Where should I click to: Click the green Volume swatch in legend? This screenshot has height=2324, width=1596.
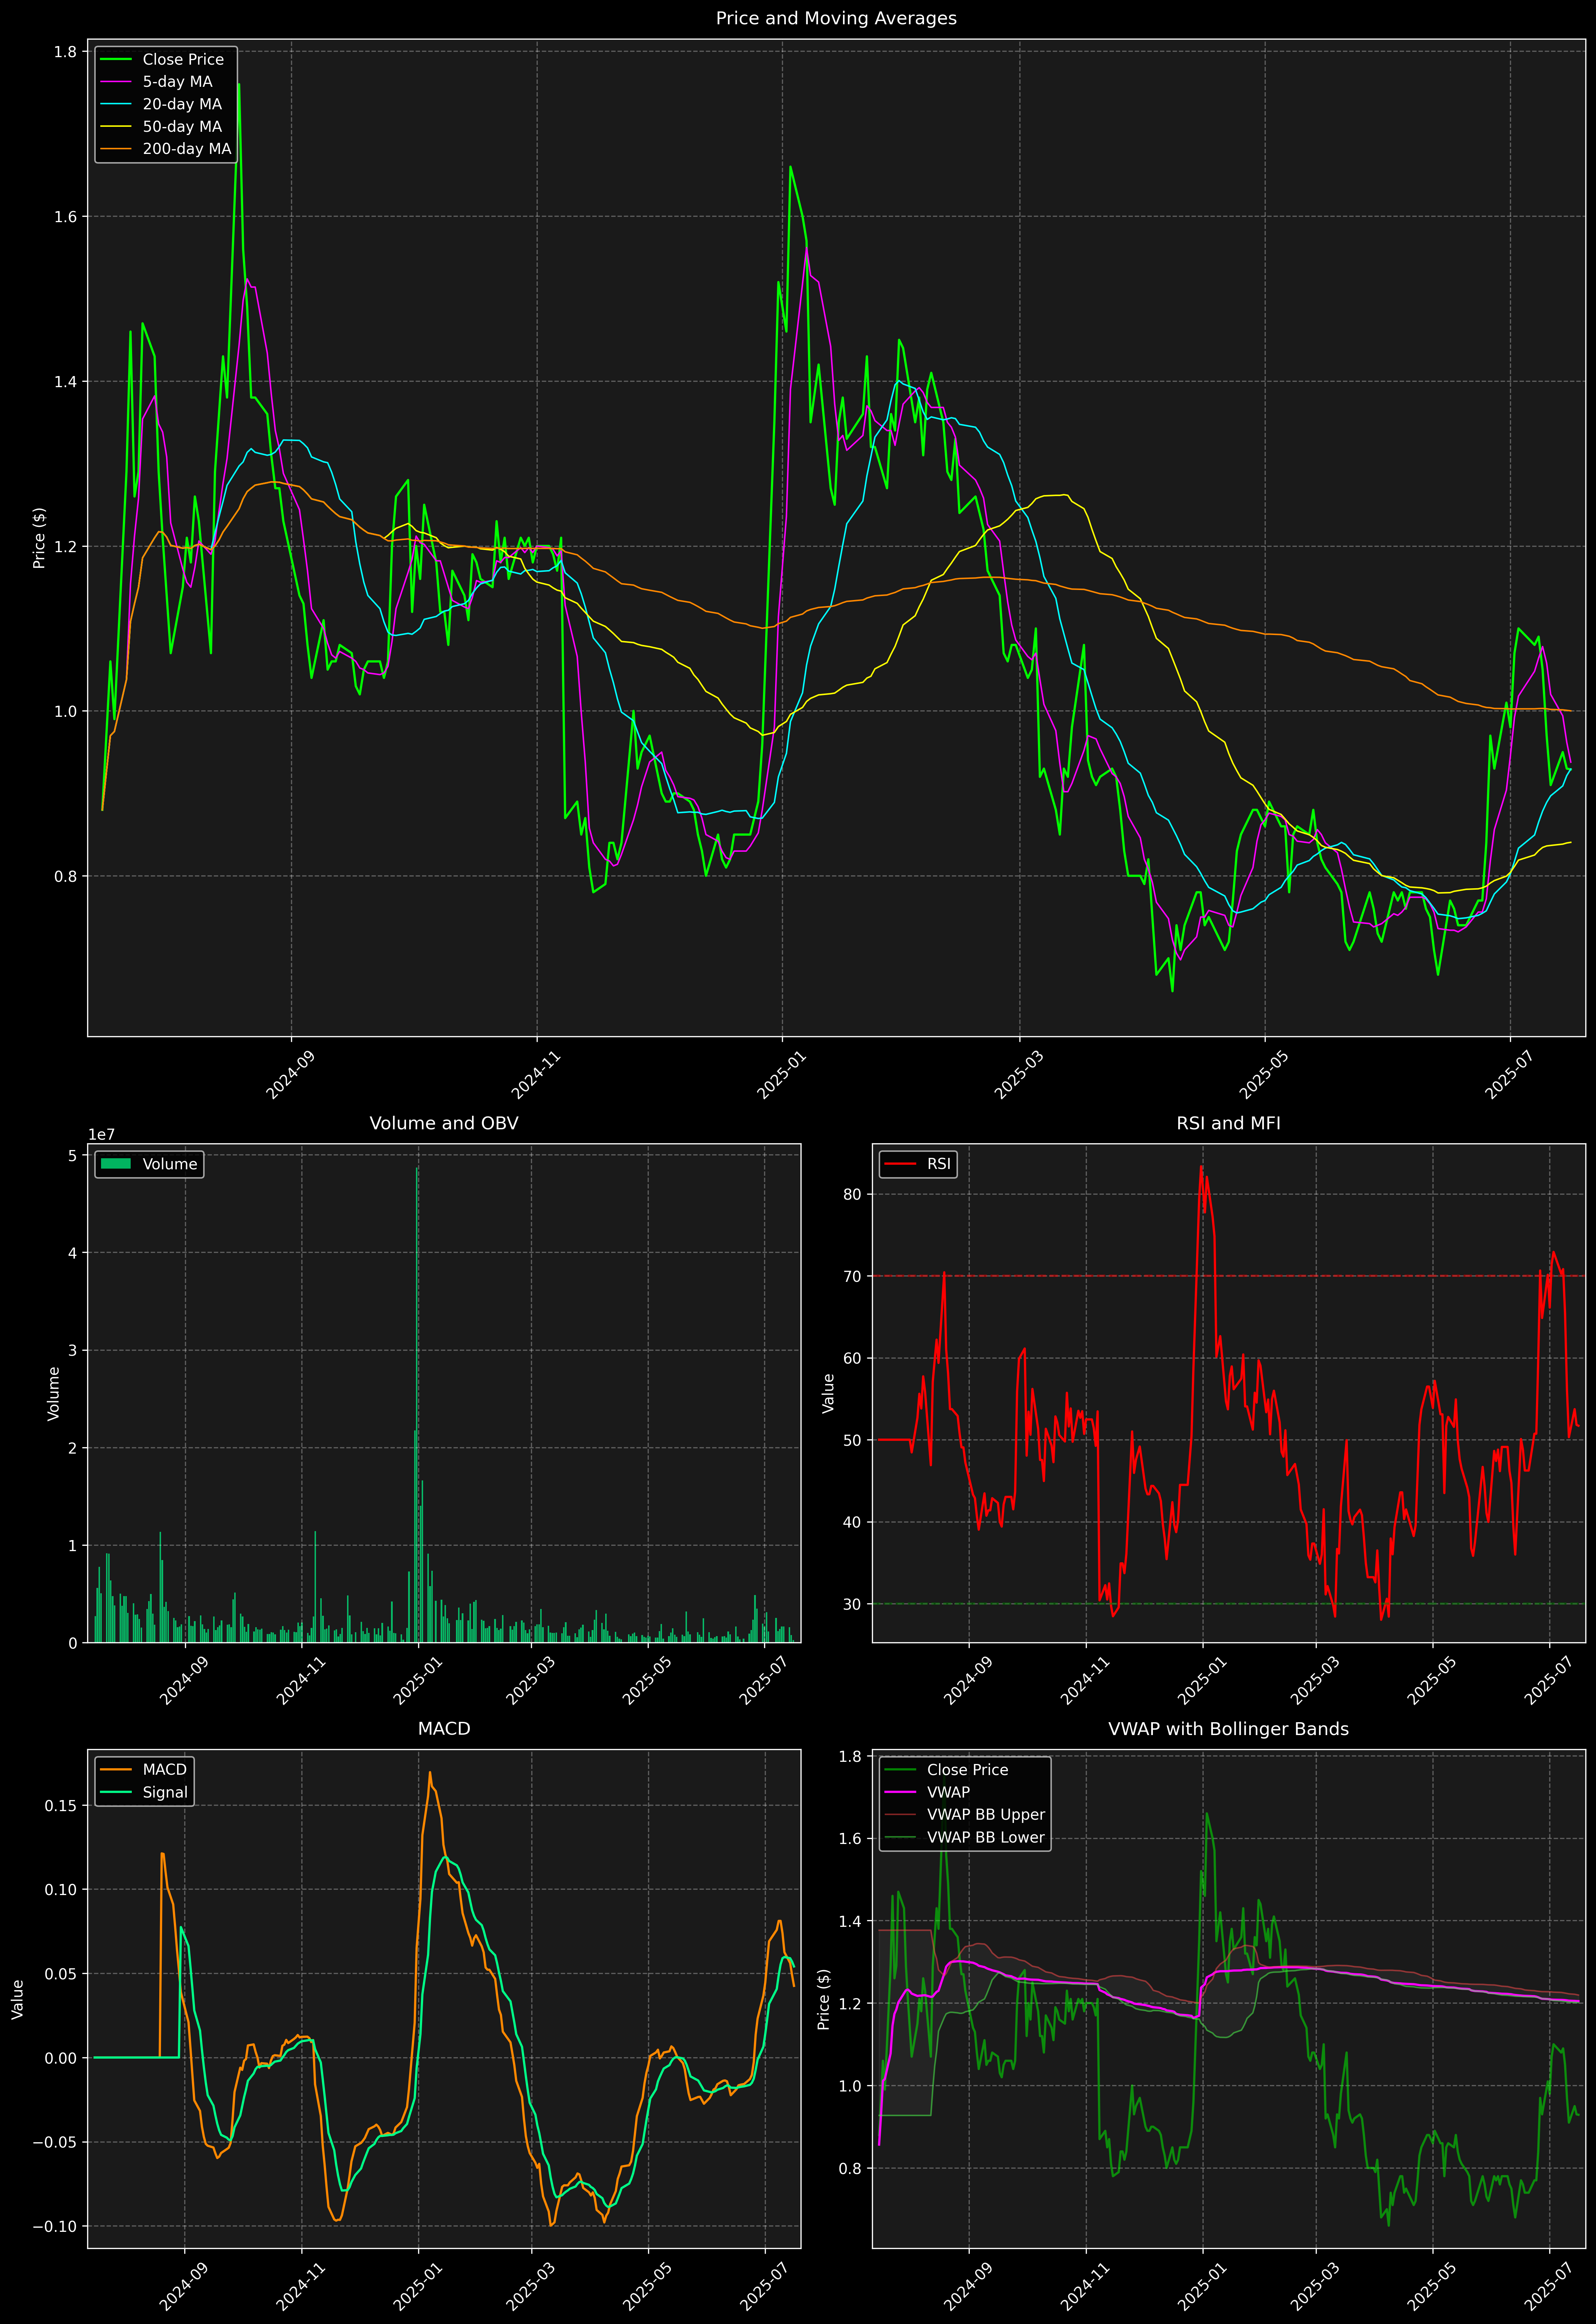116,1164
